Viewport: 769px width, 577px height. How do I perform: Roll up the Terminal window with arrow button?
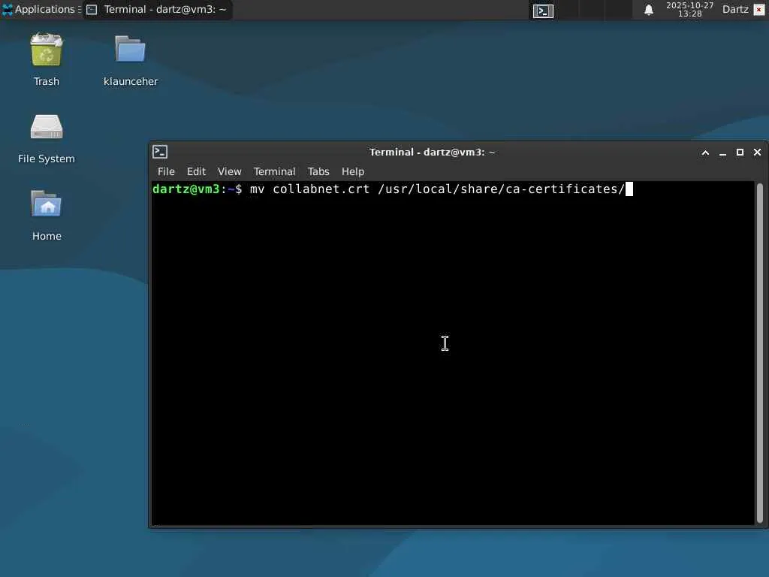705,153
